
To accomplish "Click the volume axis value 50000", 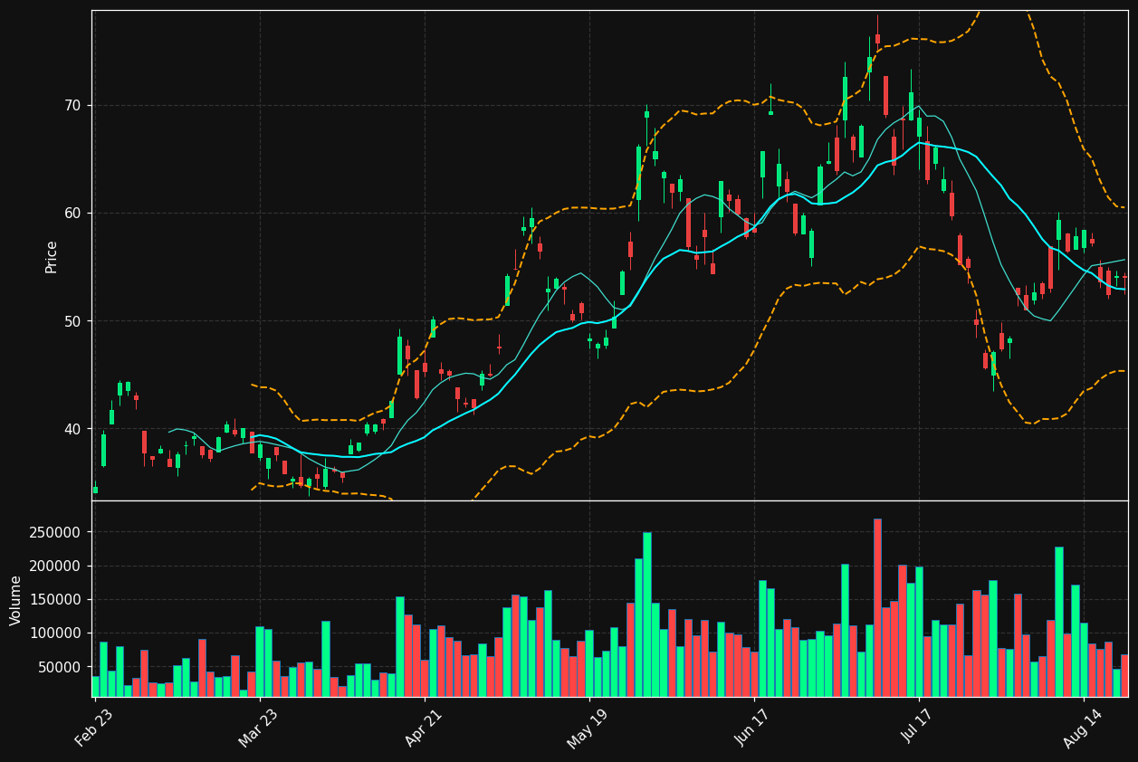I will (60, 667).
